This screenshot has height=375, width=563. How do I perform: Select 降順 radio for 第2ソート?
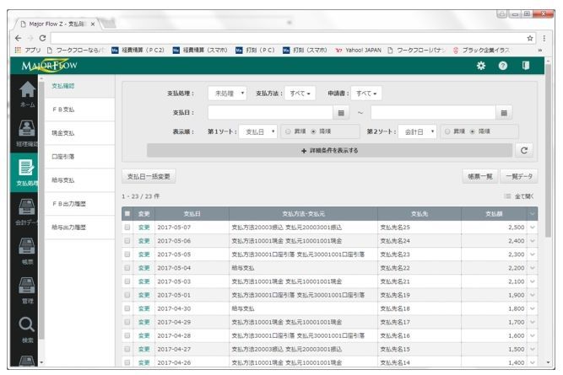click(x=475, y=131)
